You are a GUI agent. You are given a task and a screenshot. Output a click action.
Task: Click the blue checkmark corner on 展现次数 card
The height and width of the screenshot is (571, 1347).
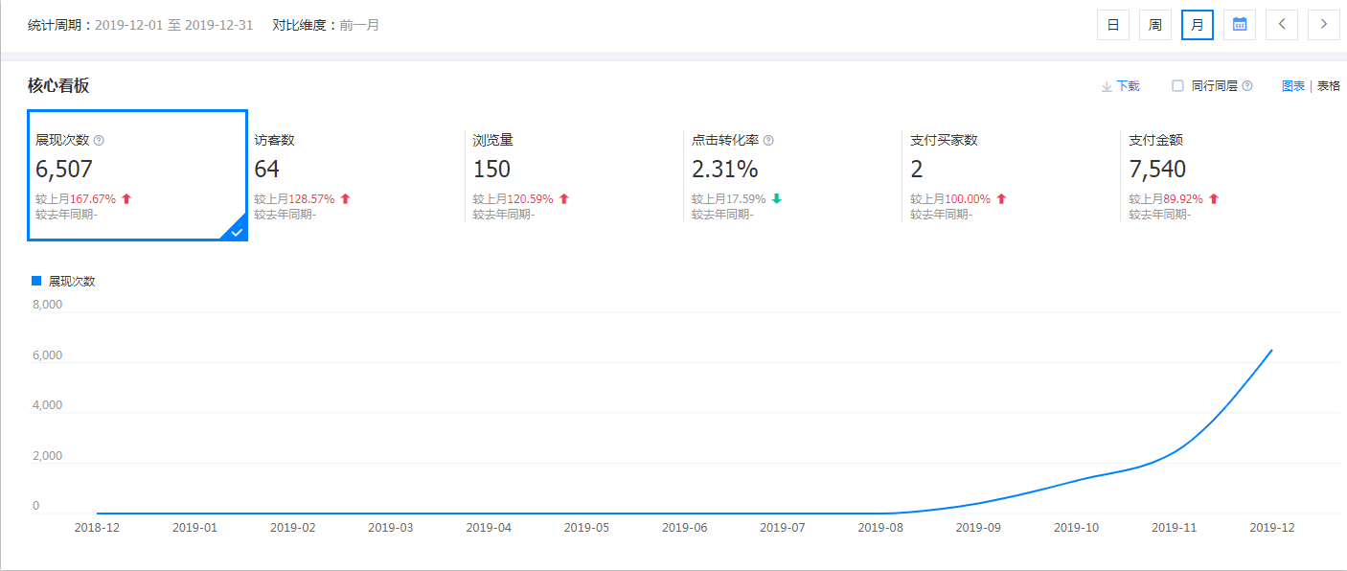236,230
